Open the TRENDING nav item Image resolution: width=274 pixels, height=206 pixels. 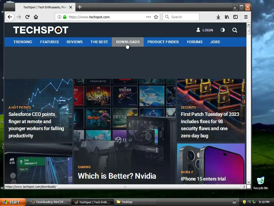tap(23, 42)
